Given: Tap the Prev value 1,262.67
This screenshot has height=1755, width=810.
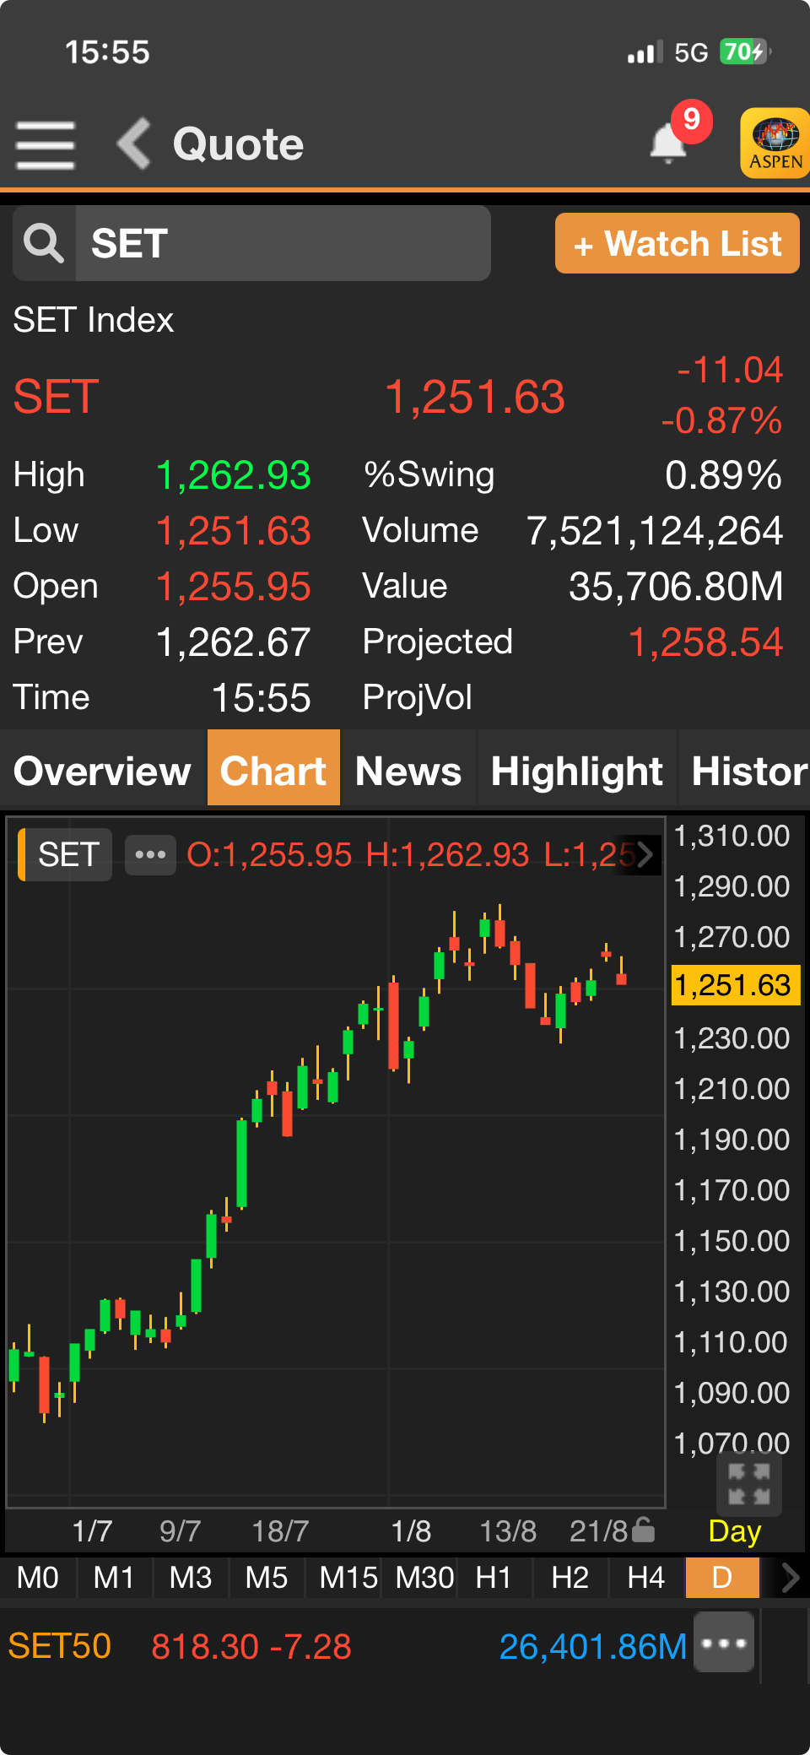Looking at the screenshot, I should coord(234,642).
